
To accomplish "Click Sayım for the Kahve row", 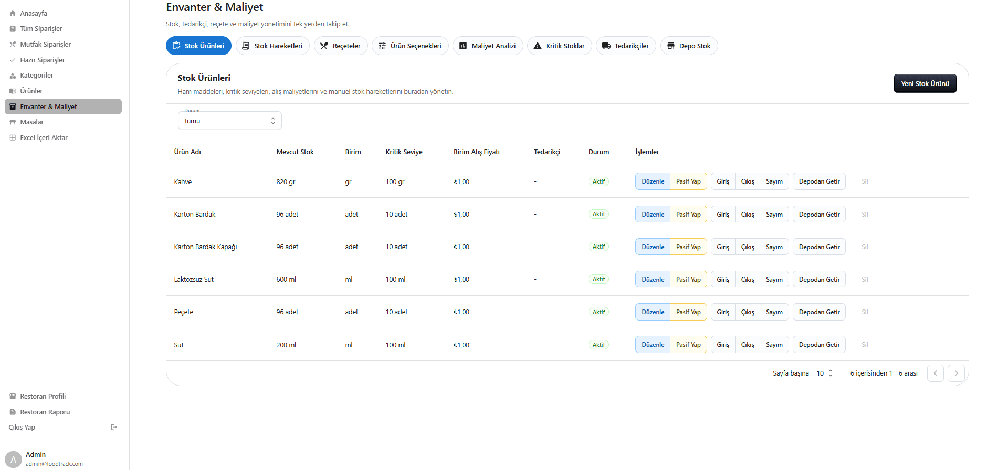I will [774, 181].
